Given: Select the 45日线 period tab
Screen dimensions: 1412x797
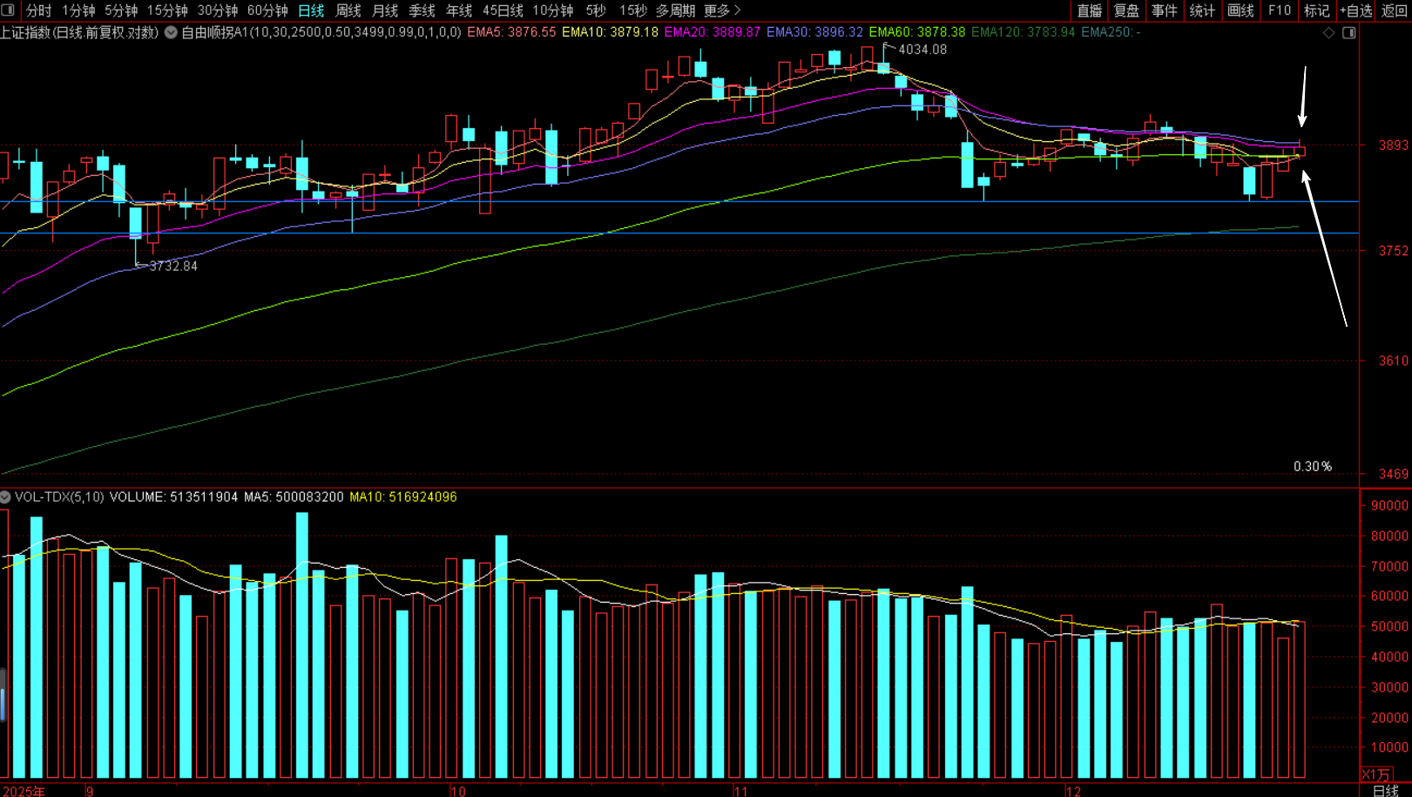Looking at the screenshot, I should point(503,10).
